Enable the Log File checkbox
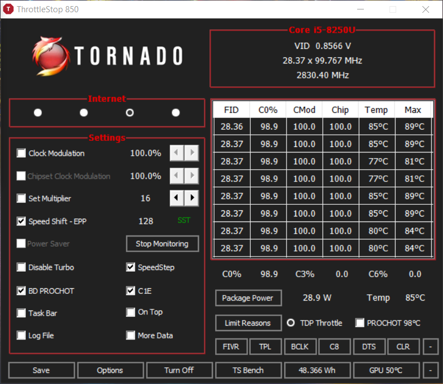The height and width of the screenshot is (384, 443). pos(21,336)
